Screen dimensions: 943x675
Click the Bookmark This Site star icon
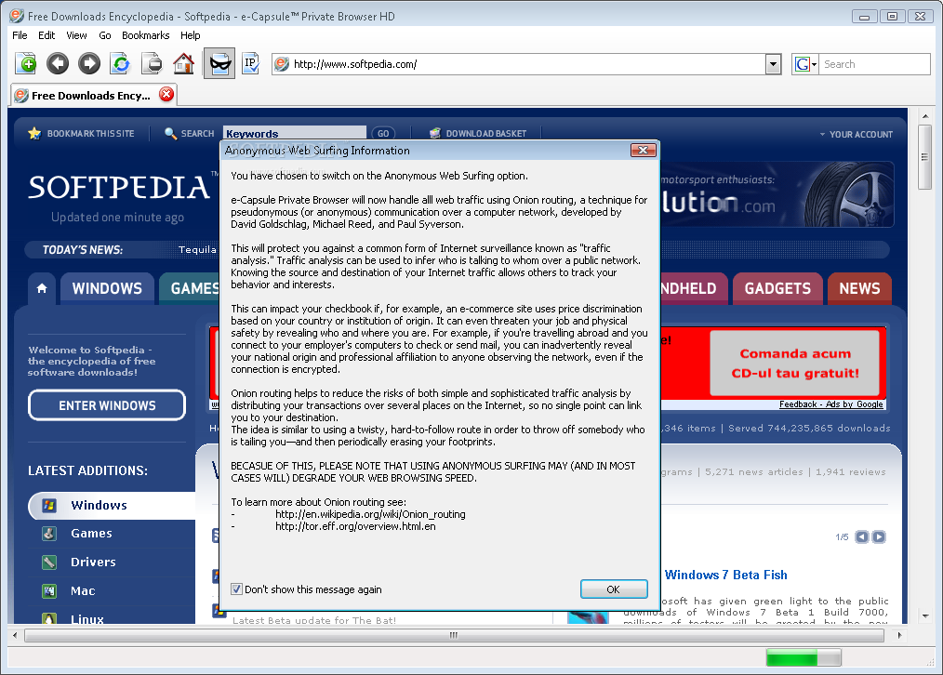coord(34,133)
